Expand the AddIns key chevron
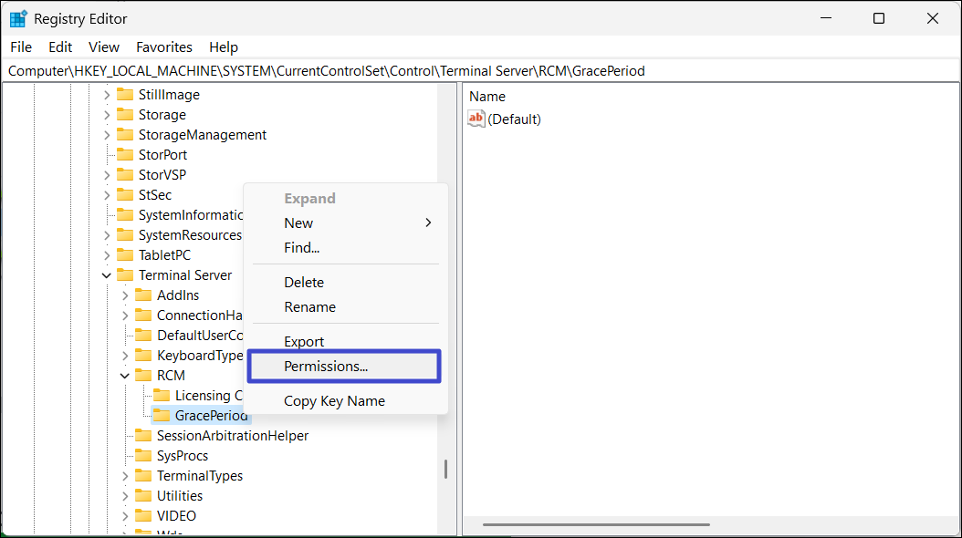Image resolution: width=962 pixels, height=538 pixels. (125, 295)
